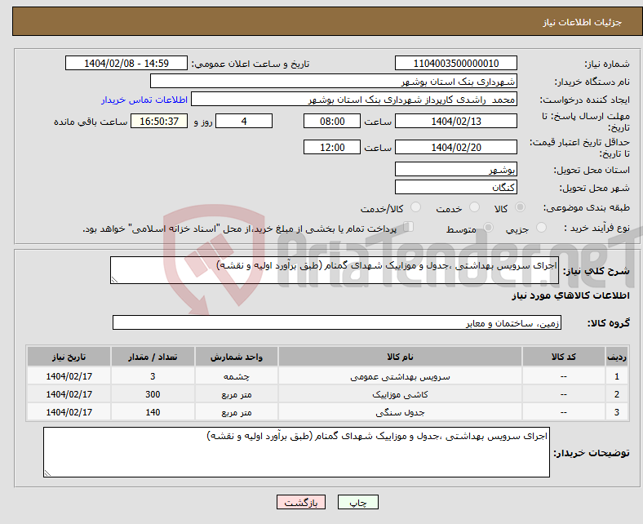Image resolution: width=643 pixels, height=524 pixels.
Task: Click the deadline time field 08:00
Action: pyautogui.click(x=332, y=121)
